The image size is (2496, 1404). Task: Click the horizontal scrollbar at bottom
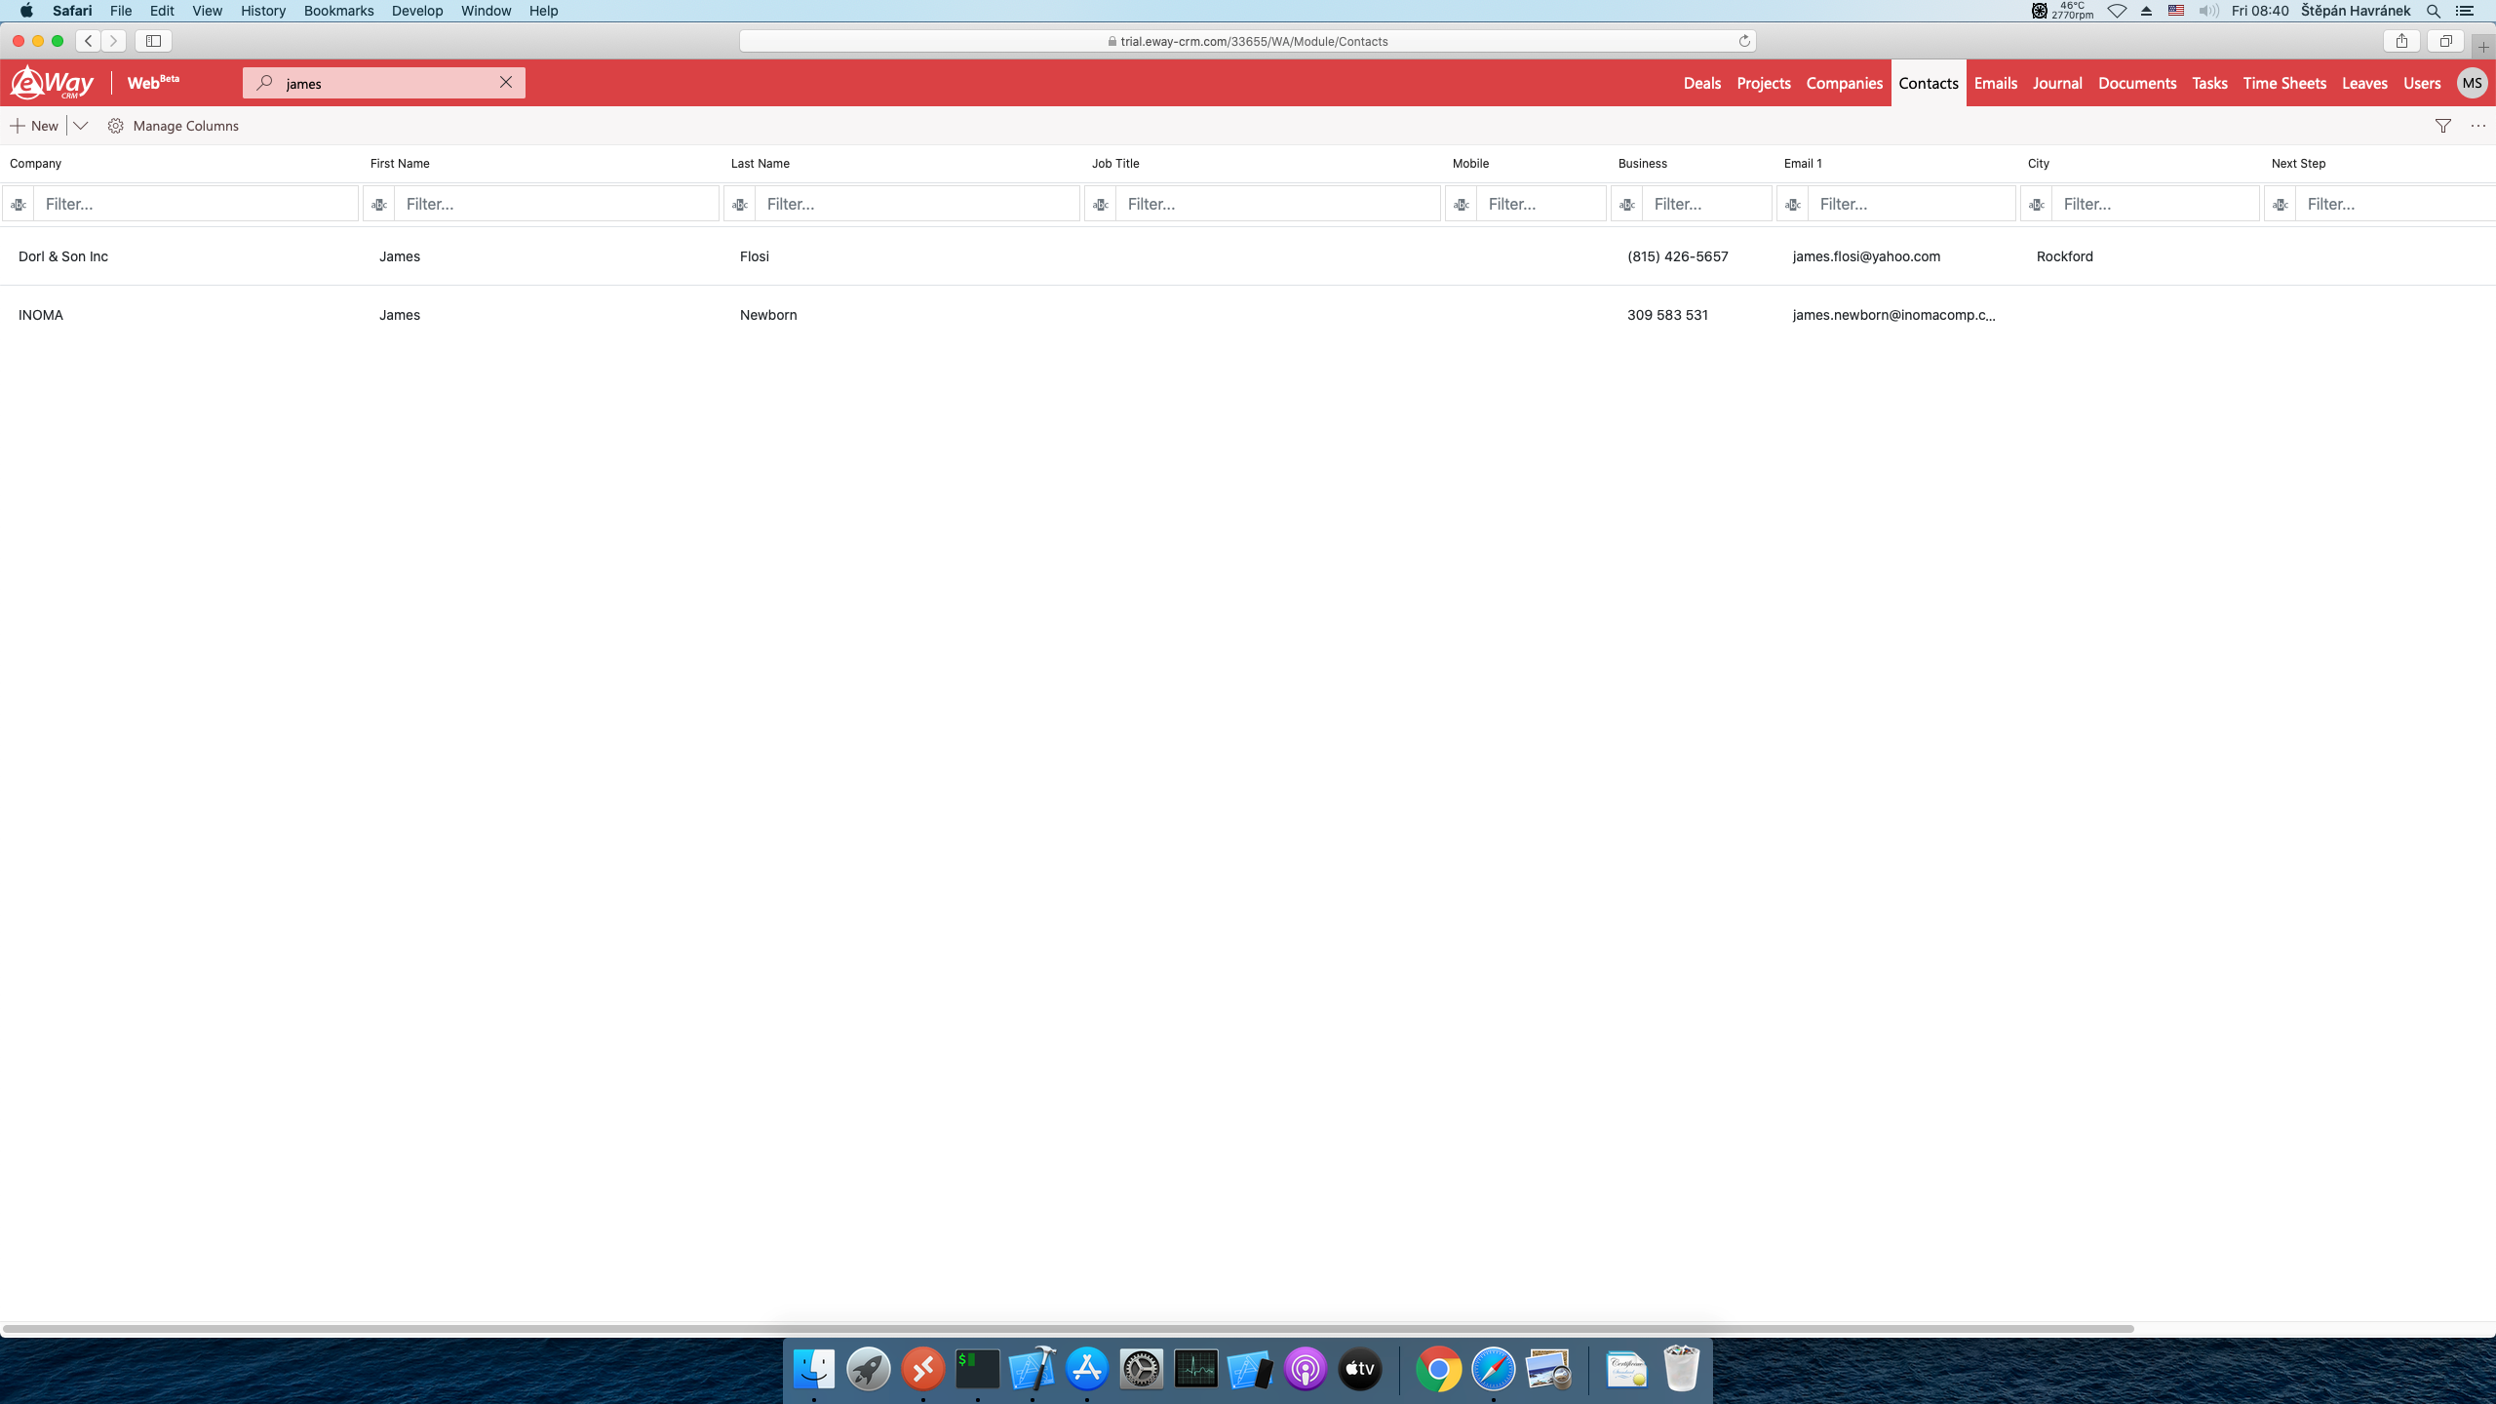pos(1068,1329)
